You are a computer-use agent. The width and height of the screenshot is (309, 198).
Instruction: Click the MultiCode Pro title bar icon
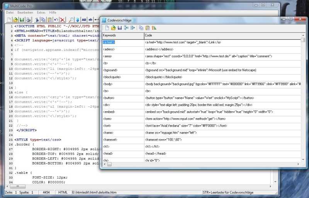pos(7,6)
